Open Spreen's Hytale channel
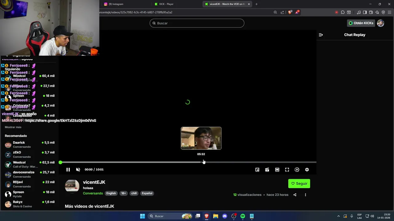 (29, 194)
